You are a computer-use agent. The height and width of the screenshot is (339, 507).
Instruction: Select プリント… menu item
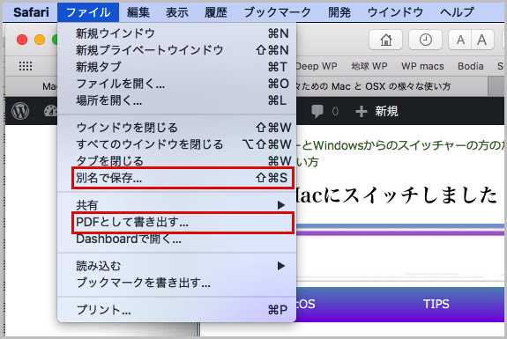tap(176, 310)
